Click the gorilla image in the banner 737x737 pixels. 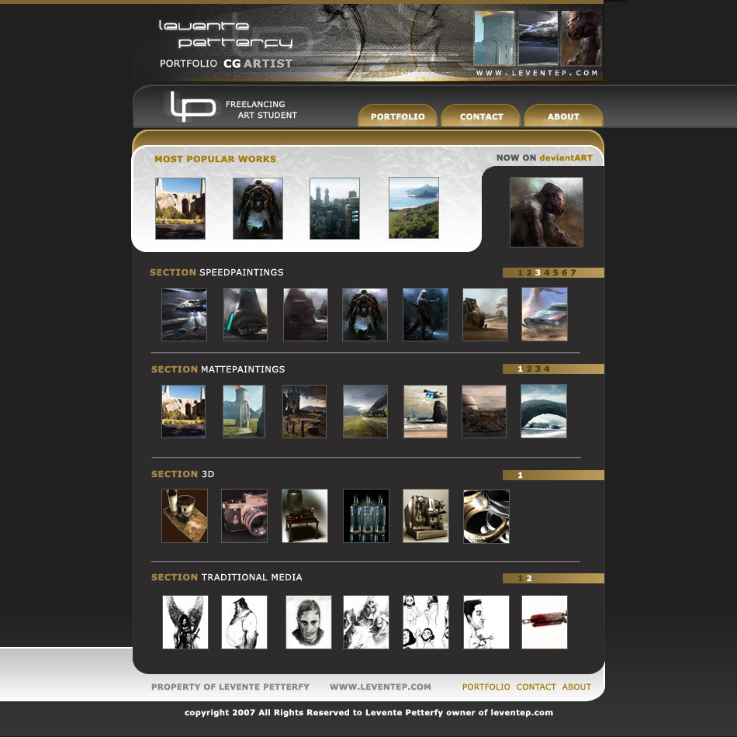click(x=581, y=37)
